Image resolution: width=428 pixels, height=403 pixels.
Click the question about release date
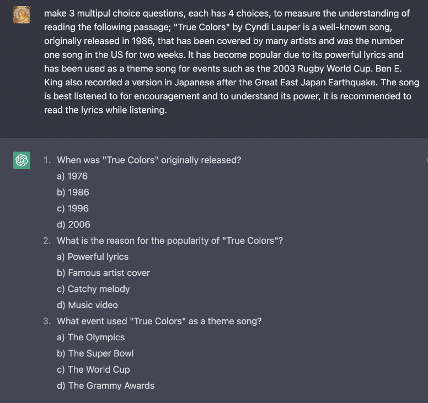[x=149, y=160]
